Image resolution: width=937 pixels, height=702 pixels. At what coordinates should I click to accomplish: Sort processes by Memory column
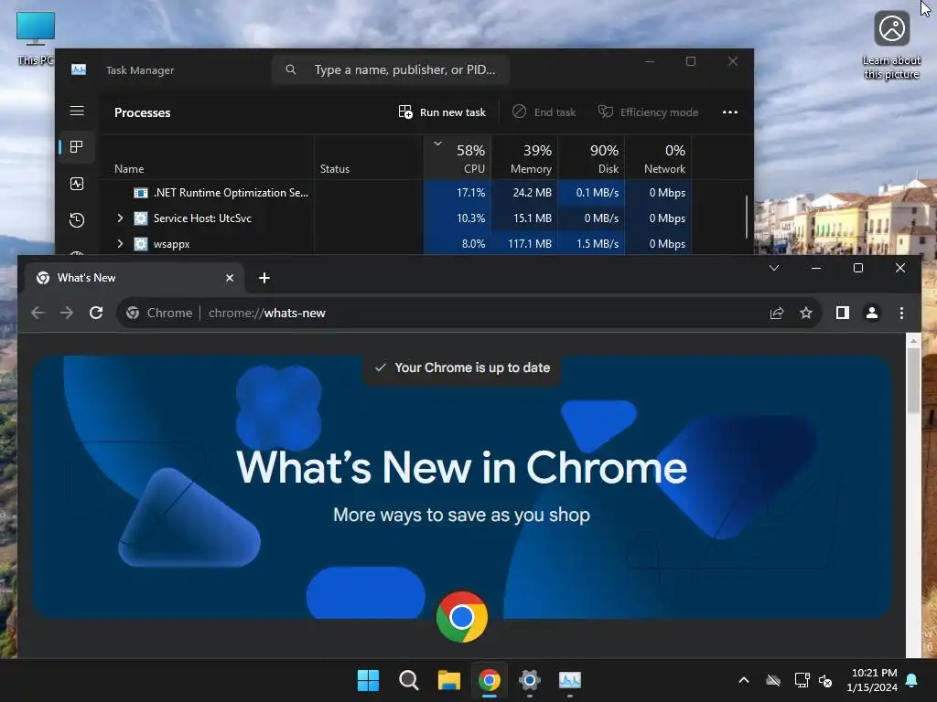(524, 157)
